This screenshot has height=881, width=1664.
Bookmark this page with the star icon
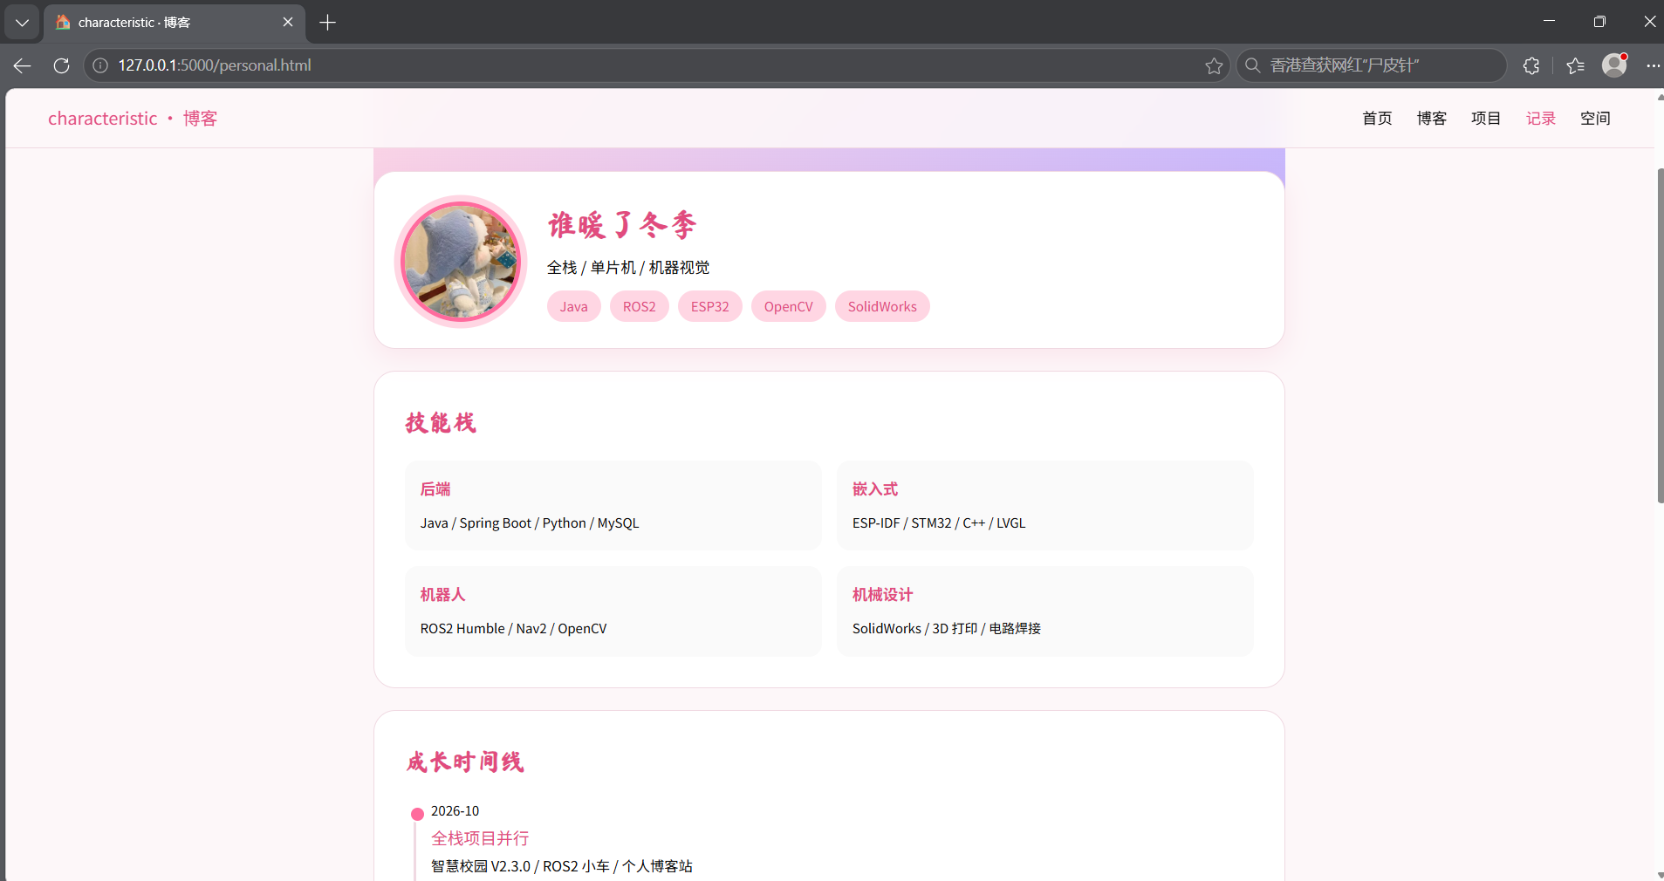coord(1214,65)
